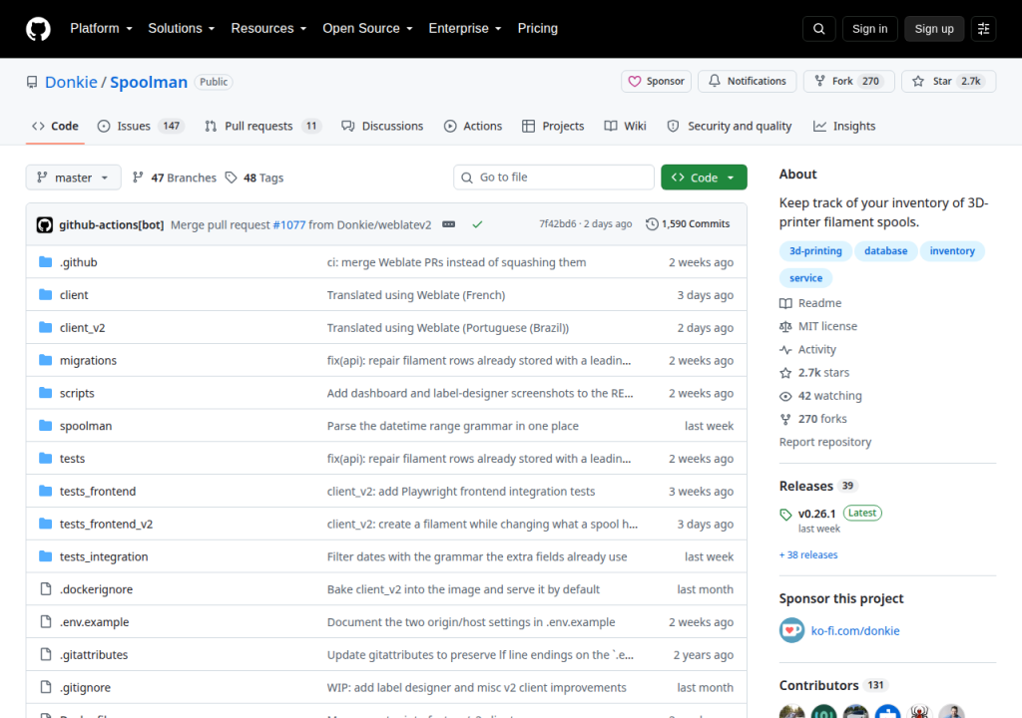Switch to the Pull requests tab

[x=263, y=126]
